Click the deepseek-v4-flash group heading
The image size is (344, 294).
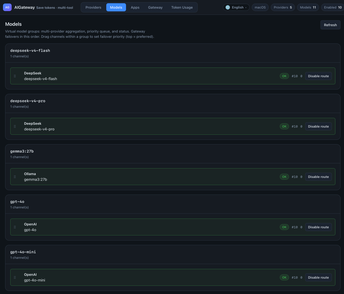[x=30, y=50]
